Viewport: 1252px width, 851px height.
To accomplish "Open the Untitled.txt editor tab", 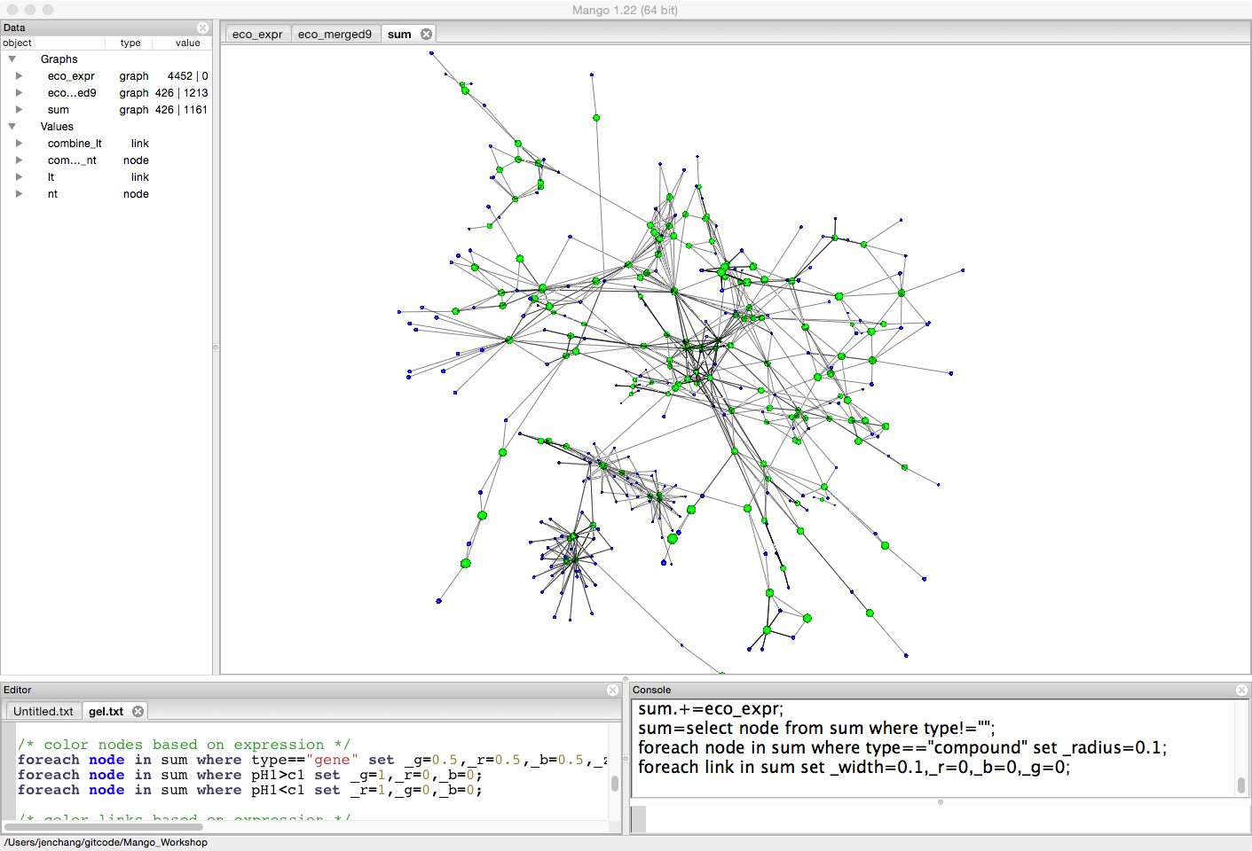I will pyautogui.click(x=43, y=711).
